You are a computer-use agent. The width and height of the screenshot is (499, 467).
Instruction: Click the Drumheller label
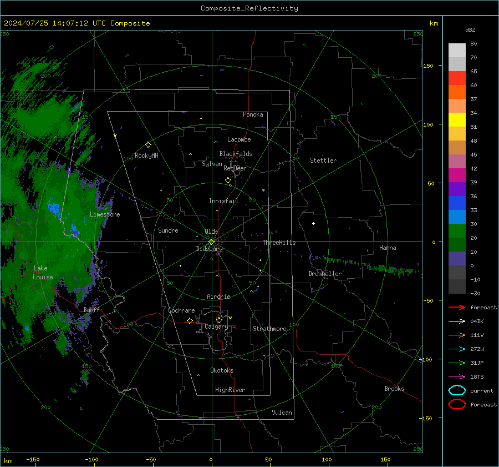(x=325, y=274)
